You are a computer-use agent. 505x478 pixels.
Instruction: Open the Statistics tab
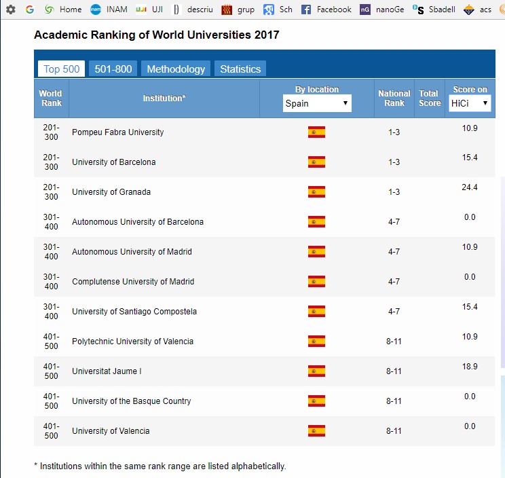(x=240, y=69)
